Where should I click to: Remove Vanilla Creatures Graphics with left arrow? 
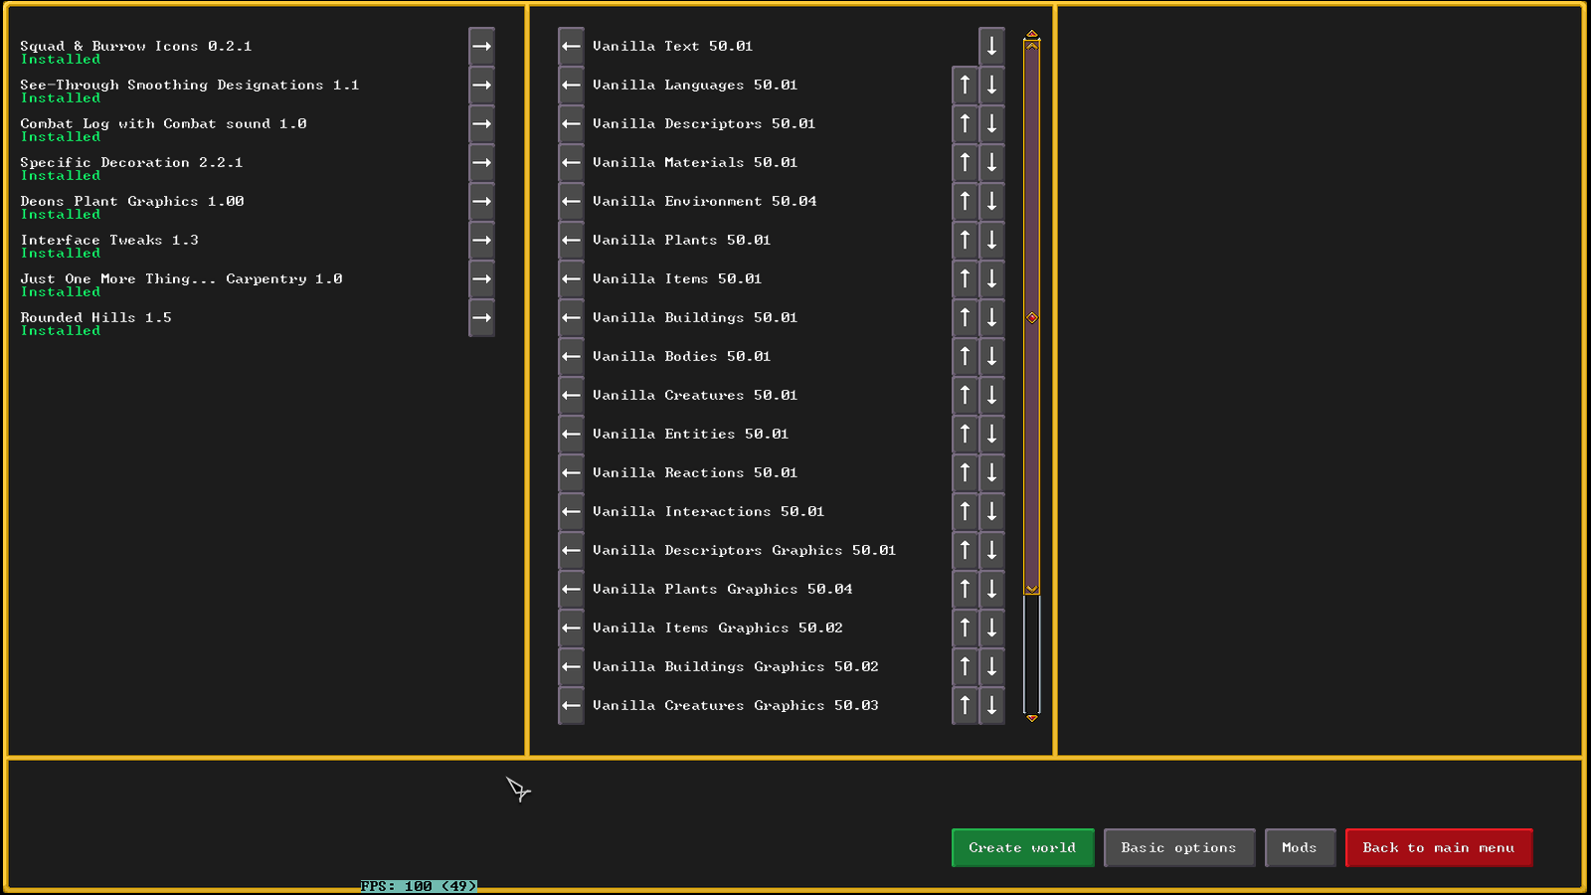point(571,705)
